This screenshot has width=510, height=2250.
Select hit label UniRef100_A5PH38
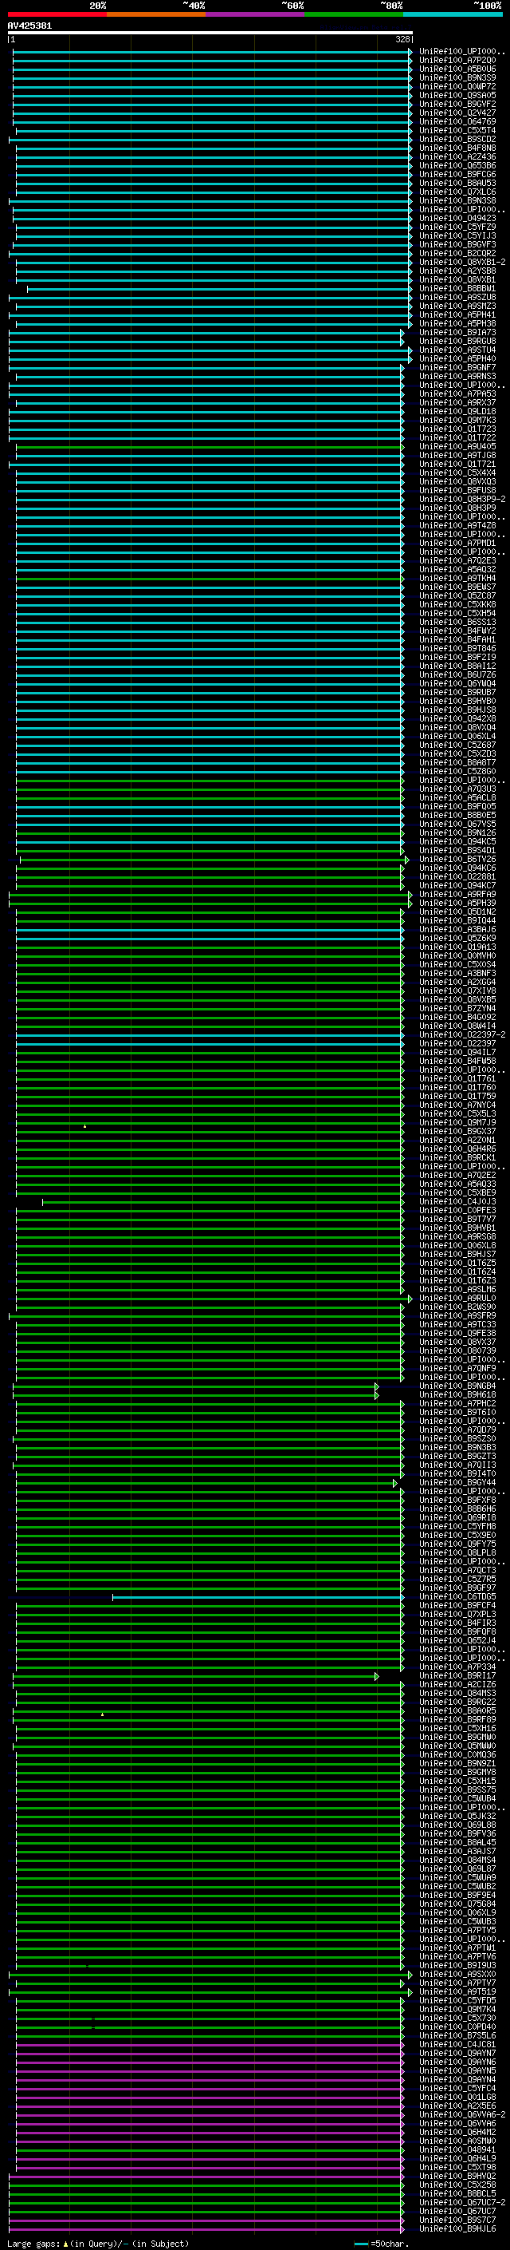click(457, 324)
